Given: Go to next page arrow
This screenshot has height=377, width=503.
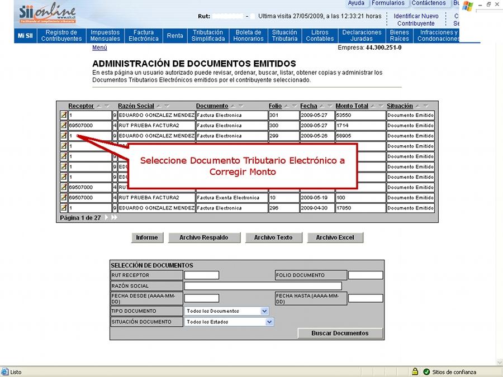Looking at the screenshot, I should click(107, 217).
